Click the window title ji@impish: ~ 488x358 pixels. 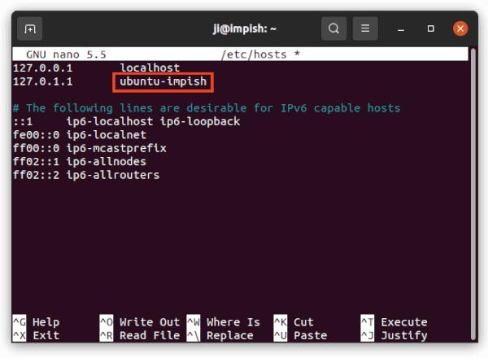tap(245, 28)
